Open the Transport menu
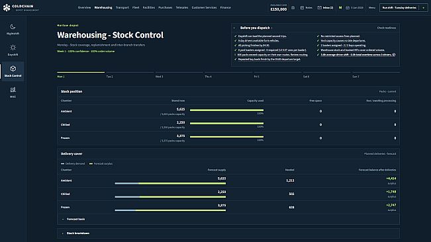 click(122, 8)
